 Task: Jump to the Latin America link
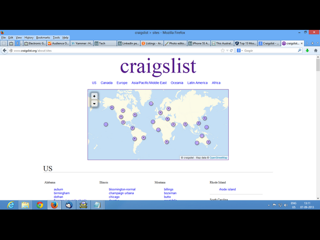[x=197, y=83]
